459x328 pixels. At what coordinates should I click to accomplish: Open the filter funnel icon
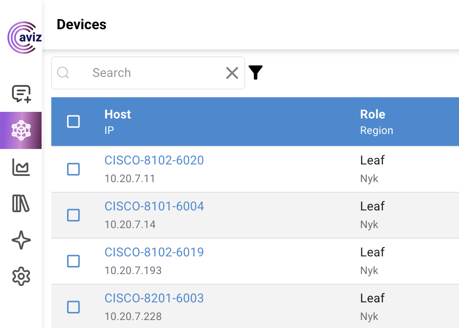coord(256,72)
